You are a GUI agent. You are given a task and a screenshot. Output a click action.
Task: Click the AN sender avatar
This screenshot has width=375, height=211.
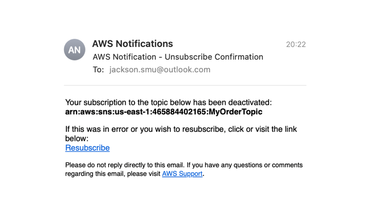(74, 50)
